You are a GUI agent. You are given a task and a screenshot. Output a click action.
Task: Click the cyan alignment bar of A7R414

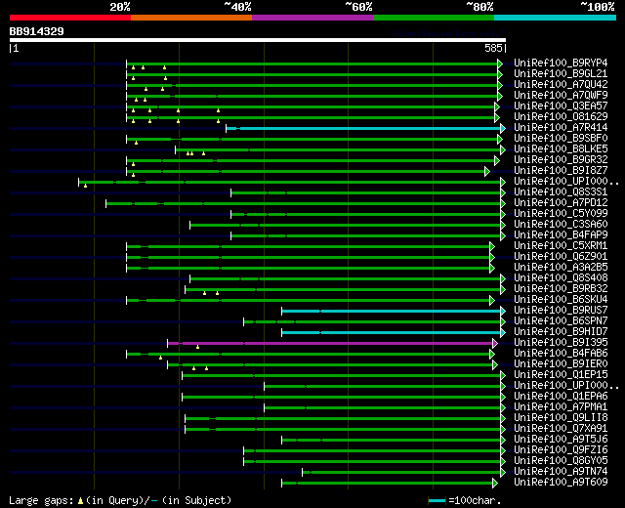363,128
